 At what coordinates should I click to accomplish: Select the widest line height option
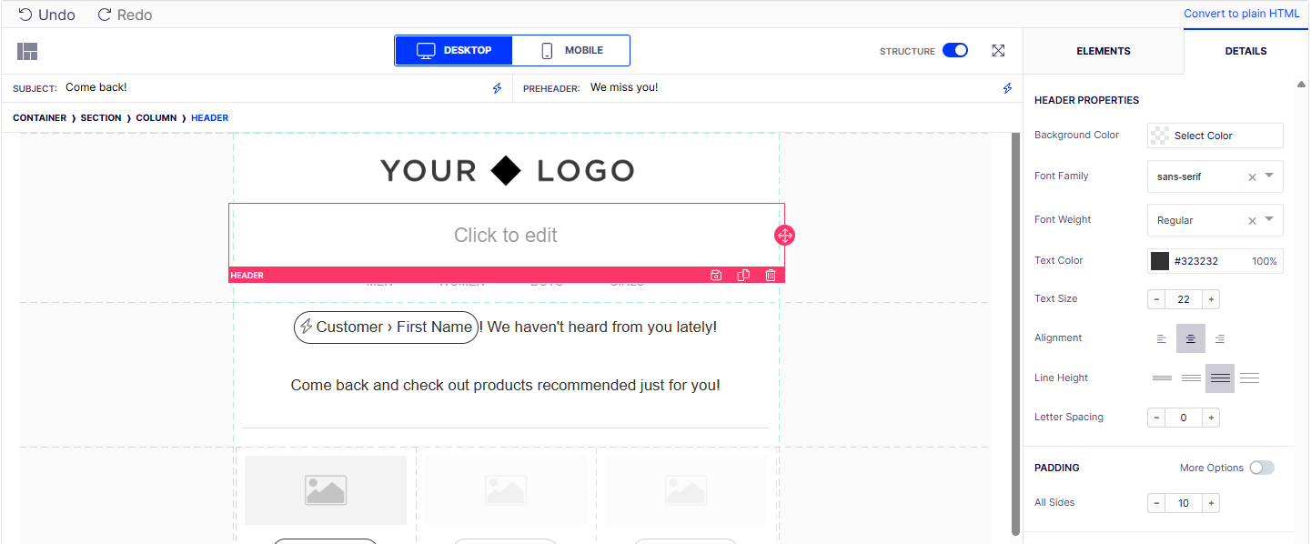pos(1249,378)
